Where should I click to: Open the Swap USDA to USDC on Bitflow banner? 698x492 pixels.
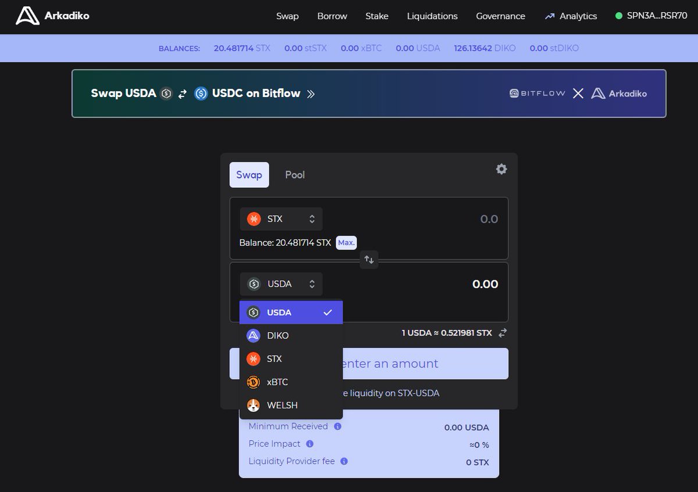pos(369,94)
